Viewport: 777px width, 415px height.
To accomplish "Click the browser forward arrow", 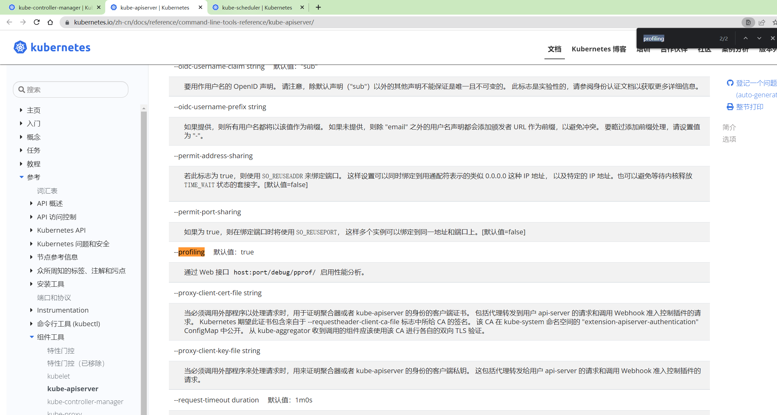I will (x=23, y=22).
